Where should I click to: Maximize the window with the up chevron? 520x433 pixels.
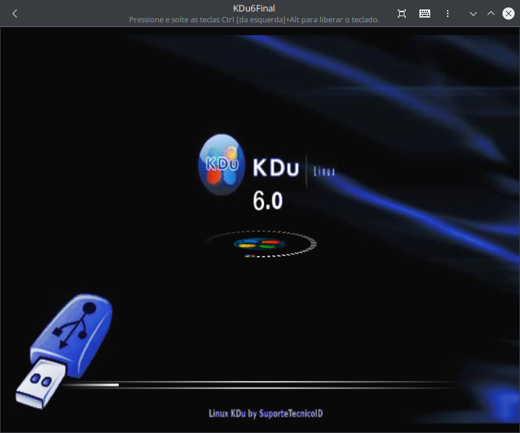[x=491, y=14]
